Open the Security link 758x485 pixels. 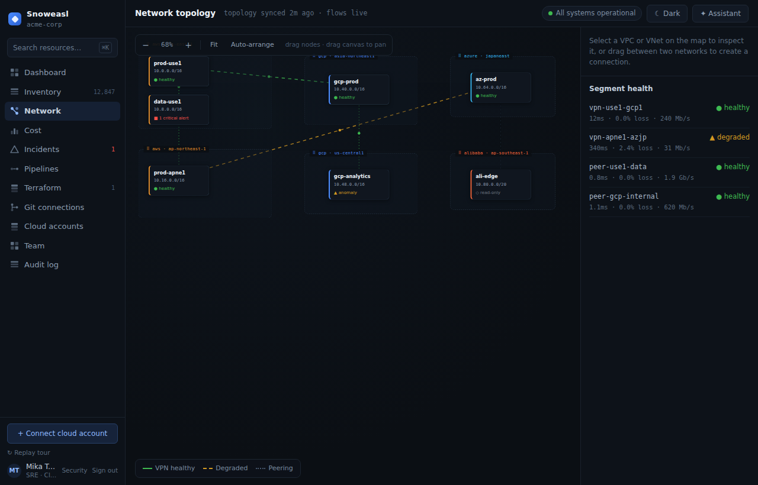click(x=75, y=471)
